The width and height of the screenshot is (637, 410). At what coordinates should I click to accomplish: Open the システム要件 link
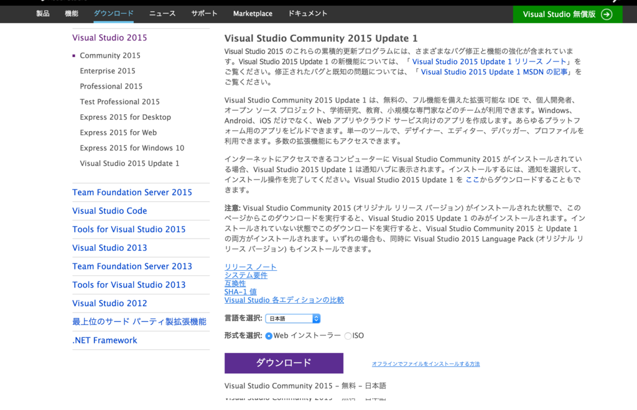pyautogui.click(x=246, y=275)
